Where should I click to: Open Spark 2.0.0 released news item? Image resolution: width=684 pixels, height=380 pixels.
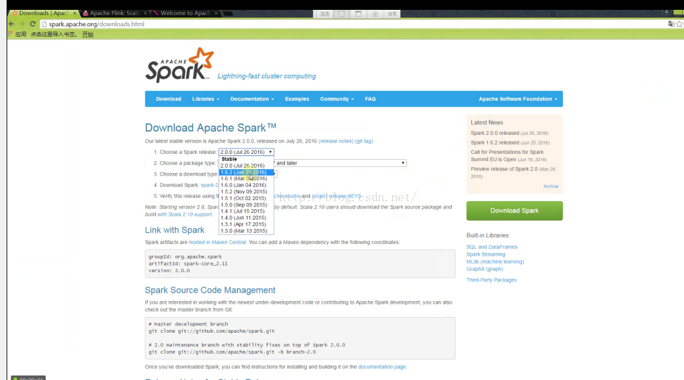pos(494,133)
